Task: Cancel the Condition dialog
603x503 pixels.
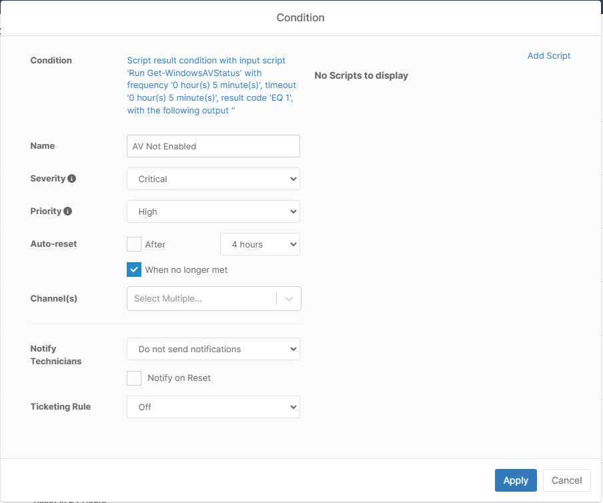Action: pos(566,480)
